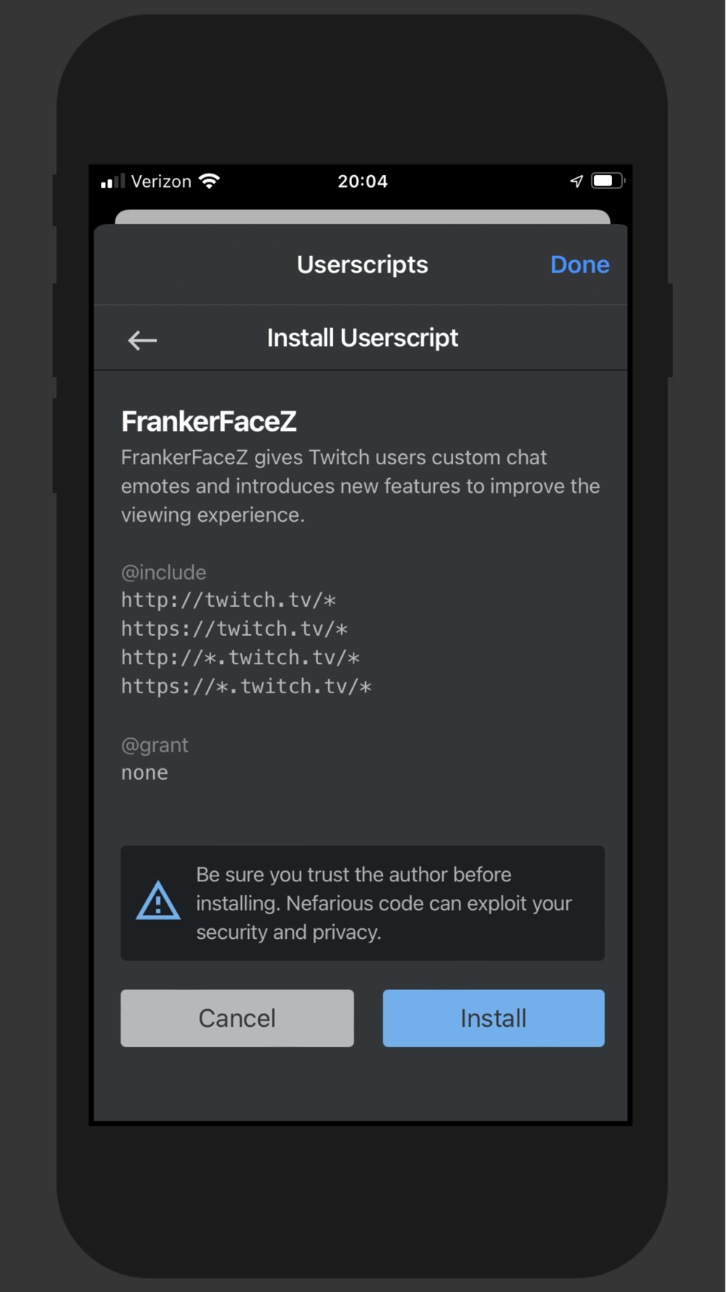The height and width of the screenshot is (1292, 726).
Task: Tap the @grant label
Action: (x=155, y=745)
